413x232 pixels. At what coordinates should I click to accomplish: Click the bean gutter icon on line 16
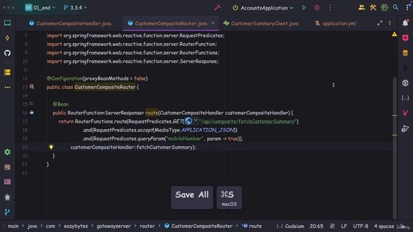(x=32, y=112)
